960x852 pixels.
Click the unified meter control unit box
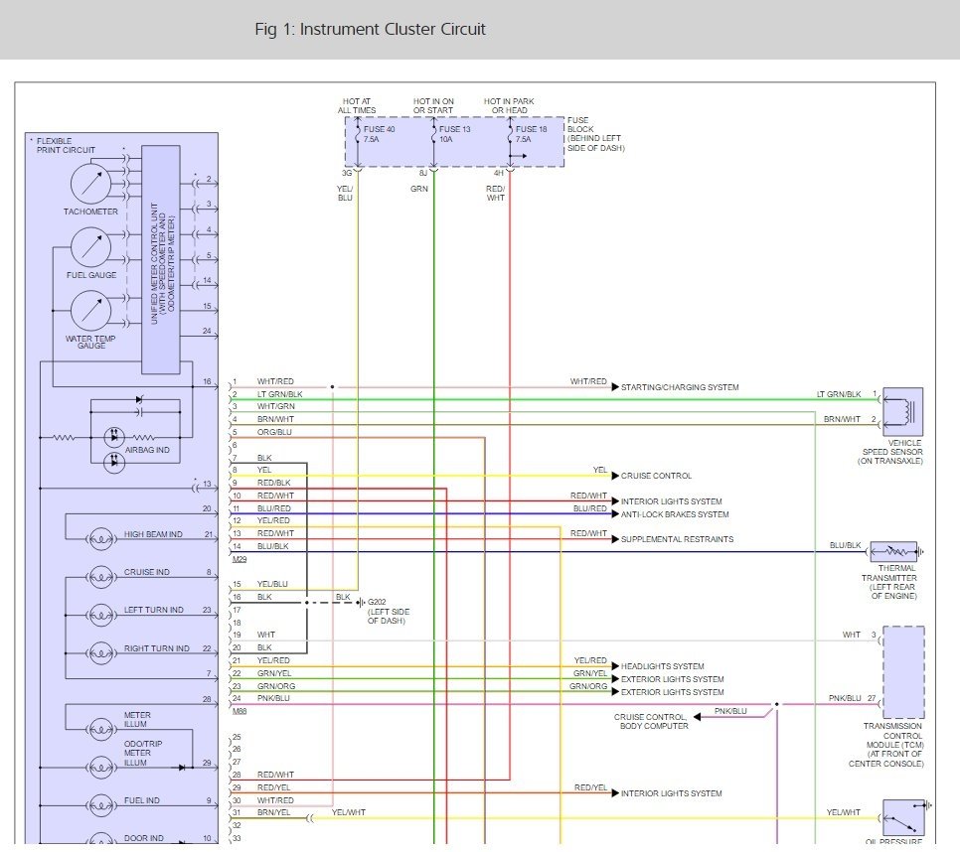pyautogui.click(x=161, y=258)
